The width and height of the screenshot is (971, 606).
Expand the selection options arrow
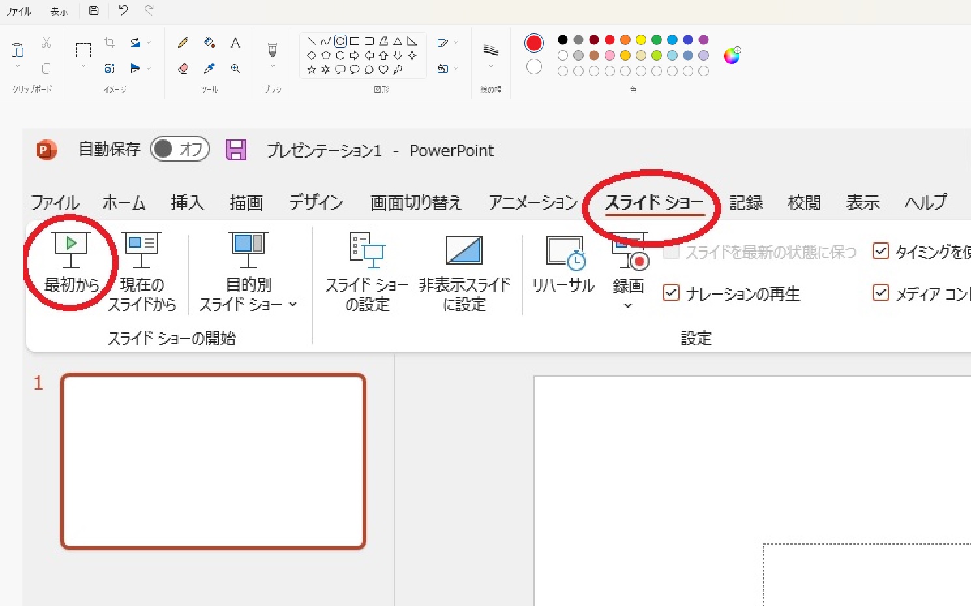click(x=83, y=66)
